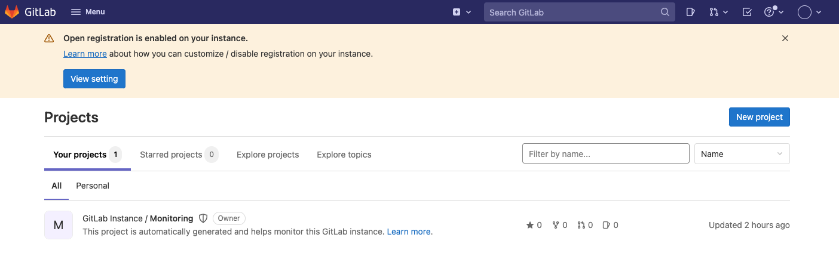Click the Monitoring project M avatar

pos(59,225)
